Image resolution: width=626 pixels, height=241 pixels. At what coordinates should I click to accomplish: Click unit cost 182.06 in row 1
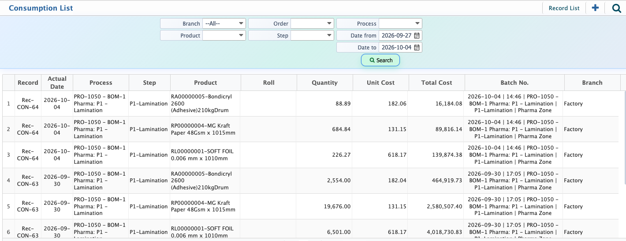(397, 104)
